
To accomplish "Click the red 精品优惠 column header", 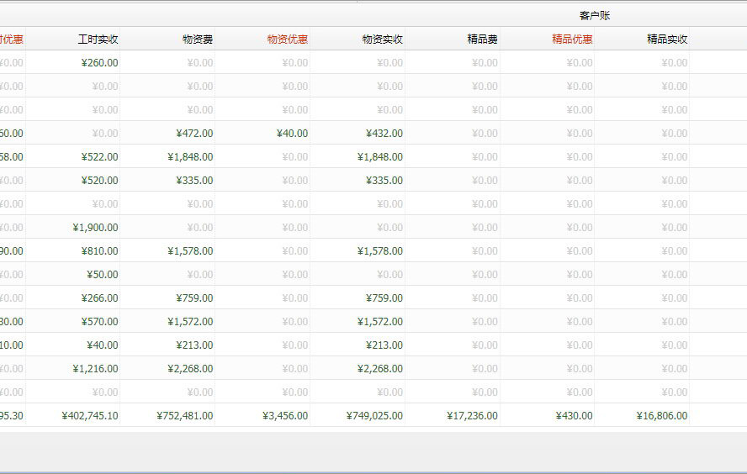I will [572, 39].
